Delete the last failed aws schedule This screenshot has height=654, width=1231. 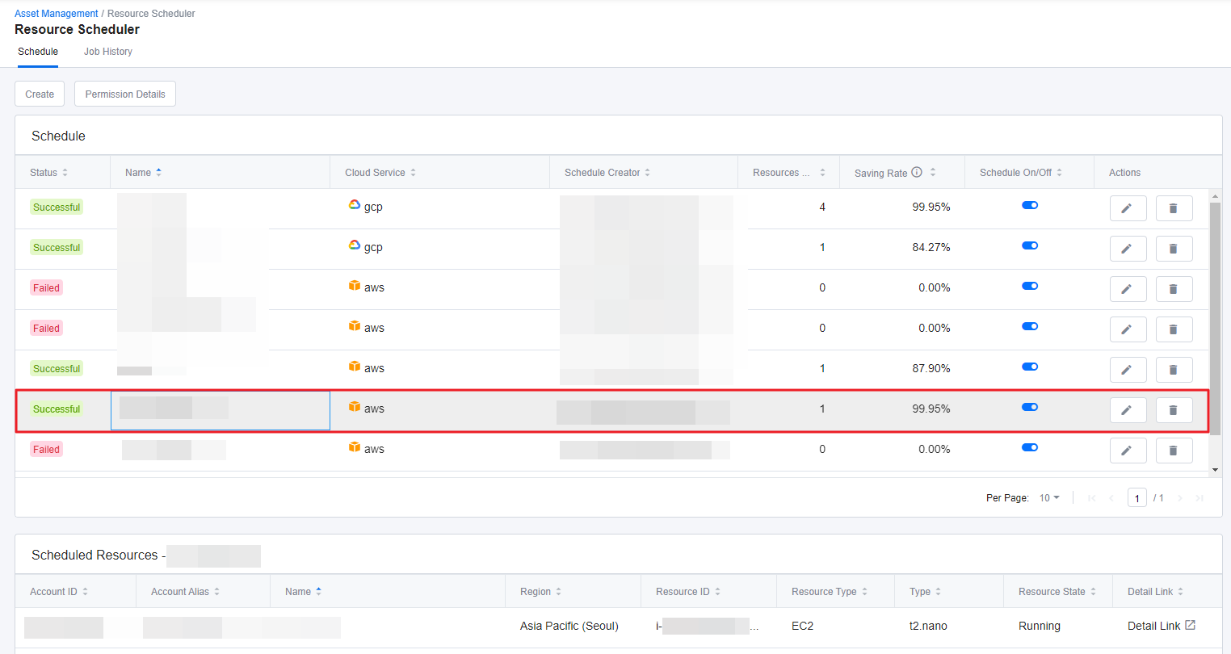coord(1174,451)
